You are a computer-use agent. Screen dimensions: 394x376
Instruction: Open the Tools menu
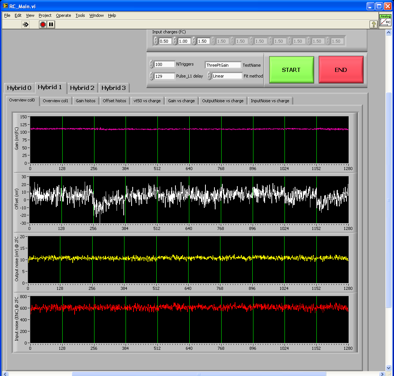click(x=80, y=15)
